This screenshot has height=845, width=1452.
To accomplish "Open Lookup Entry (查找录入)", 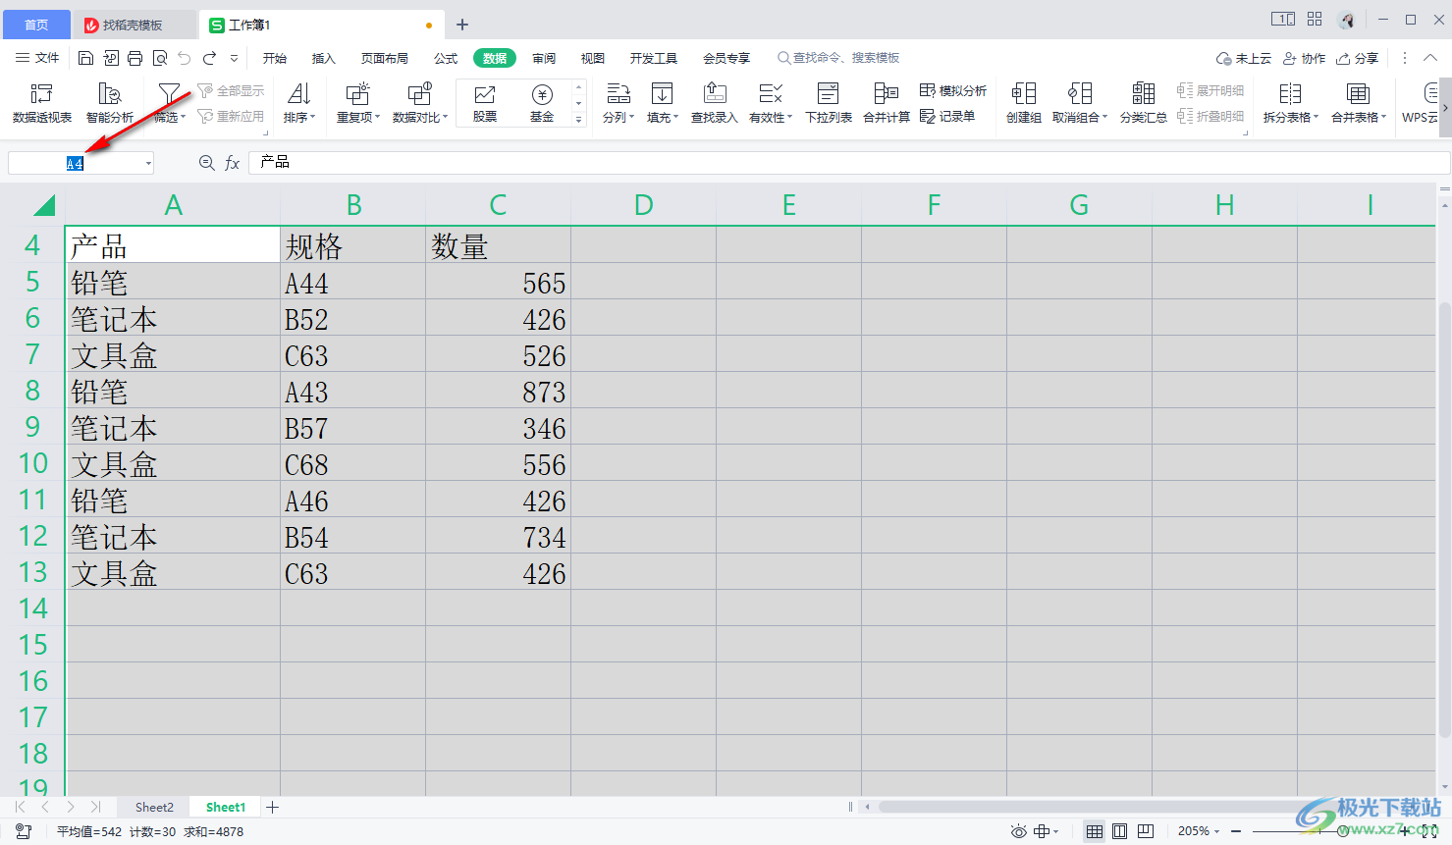I will 715,103.
